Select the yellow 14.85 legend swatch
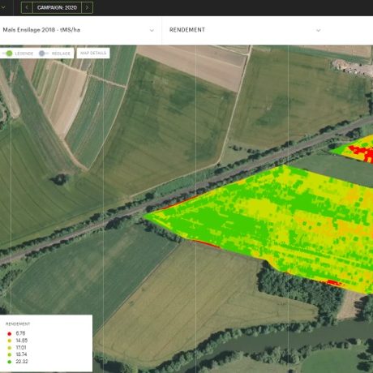Screen dimensions: 373x373 coord(10,341)
